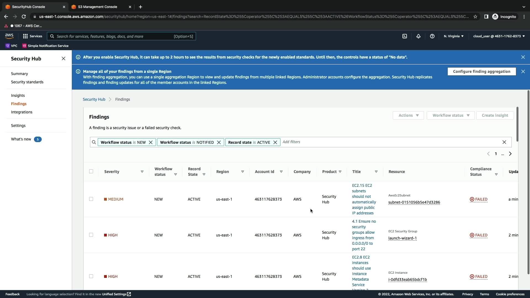530x298 pixels.
Task: Select all findings header checkbox
Action: click(x=91, y=171)
